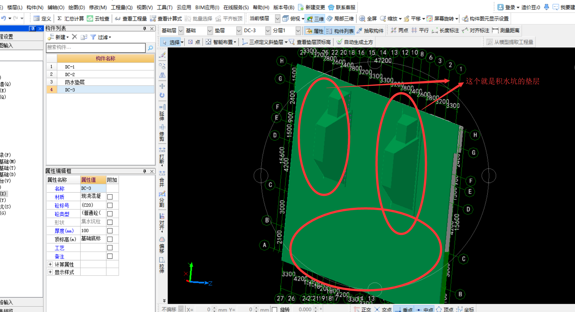The width and height of the screenshot is (575, 312).
Task: Tick the 材质 附加 checkbox
Action: [110, 197]
